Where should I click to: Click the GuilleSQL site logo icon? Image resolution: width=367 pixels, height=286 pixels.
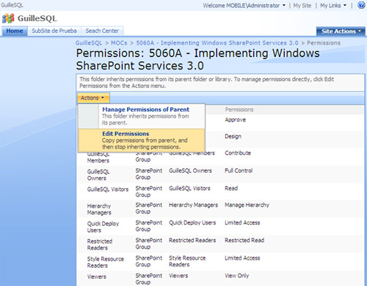click(x=8, y=18)
